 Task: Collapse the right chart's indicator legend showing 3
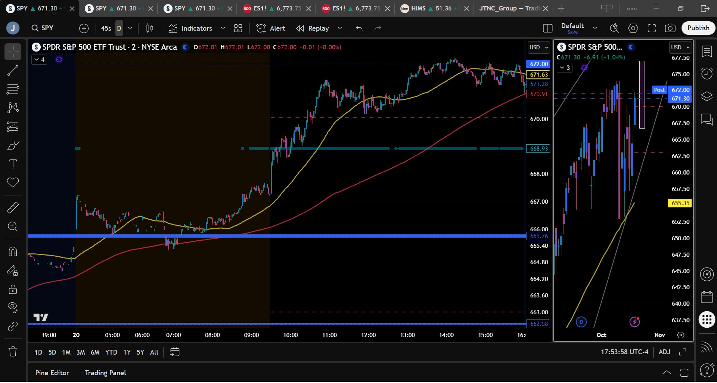[x=565, y=68]
